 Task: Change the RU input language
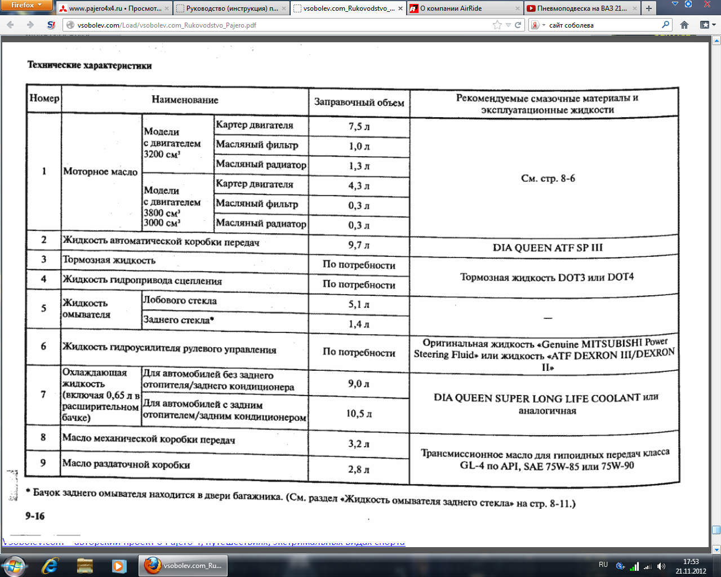pos(603,565)
